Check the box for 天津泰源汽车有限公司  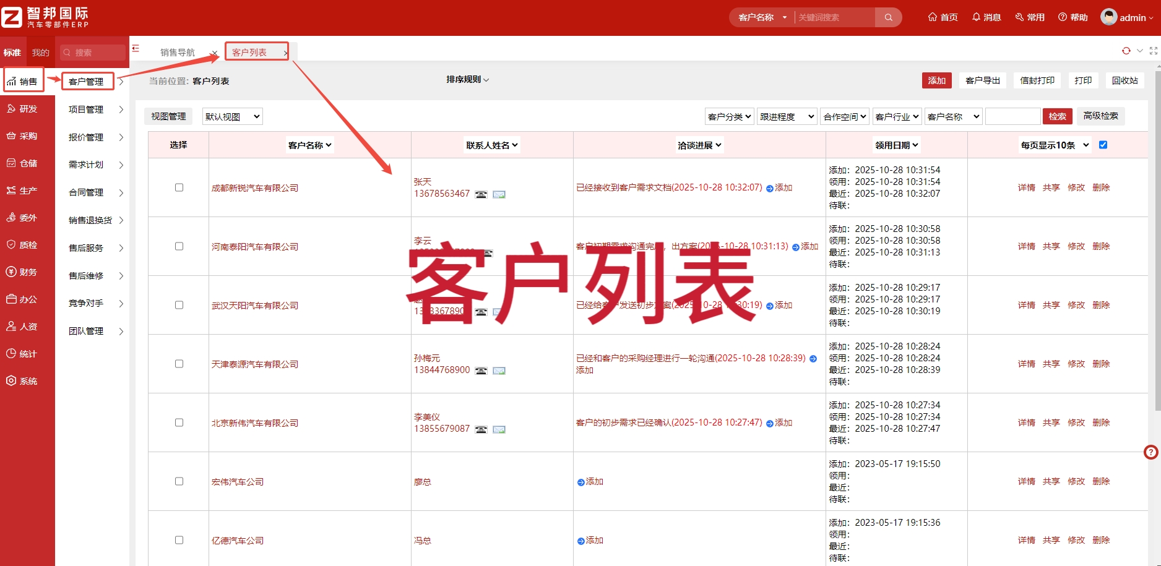(x=179, y=364)
